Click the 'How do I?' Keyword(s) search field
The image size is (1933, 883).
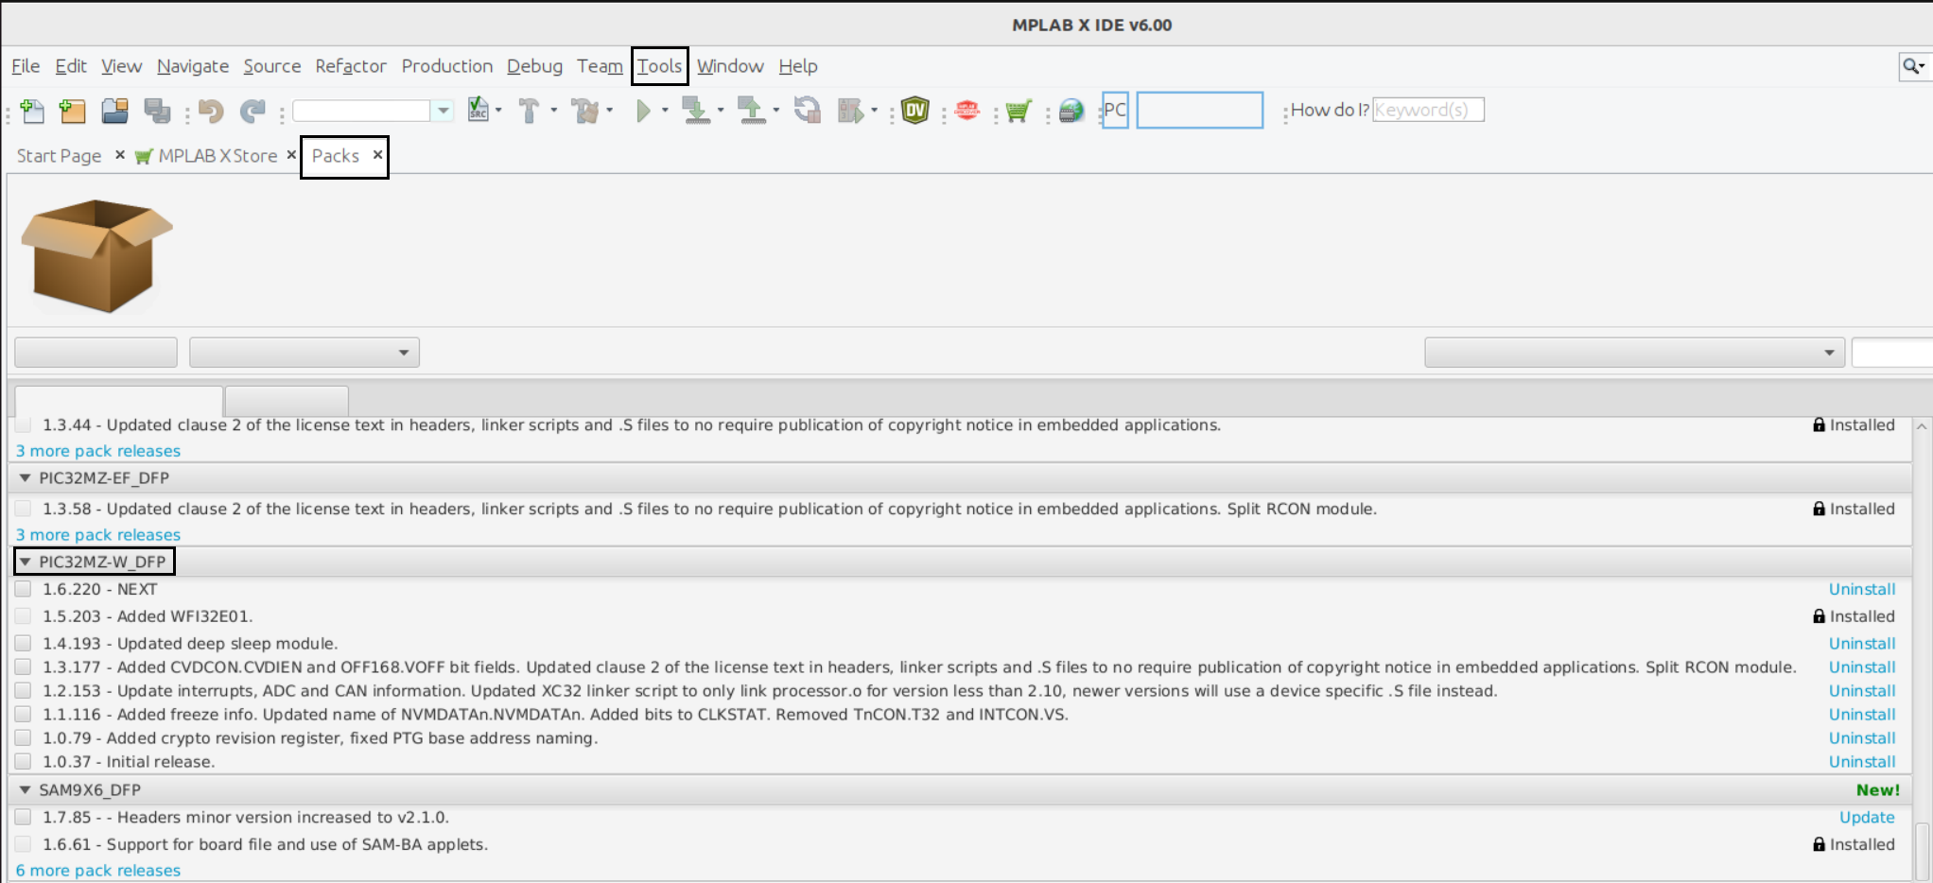point(1428,110)
